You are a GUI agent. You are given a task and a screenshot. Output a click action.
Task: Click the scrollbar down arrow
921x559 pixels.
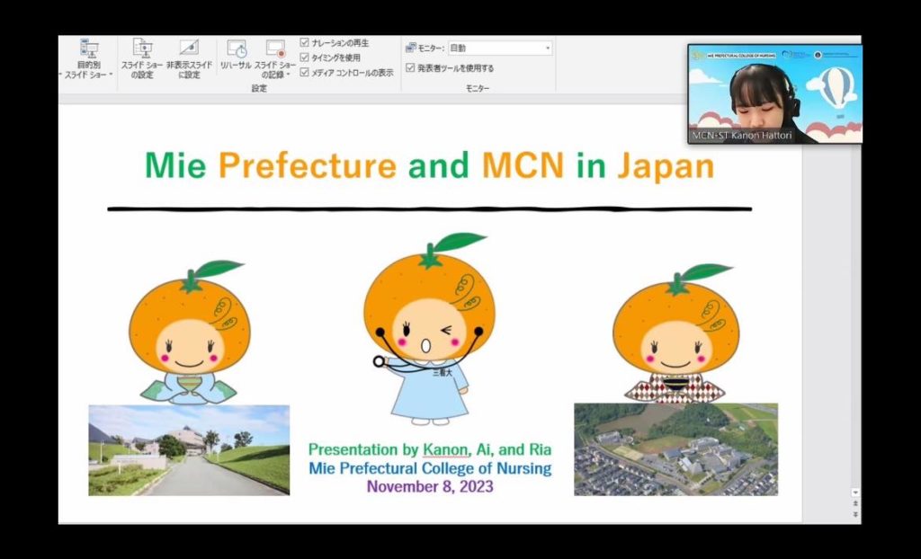click(x=855, y=492)
